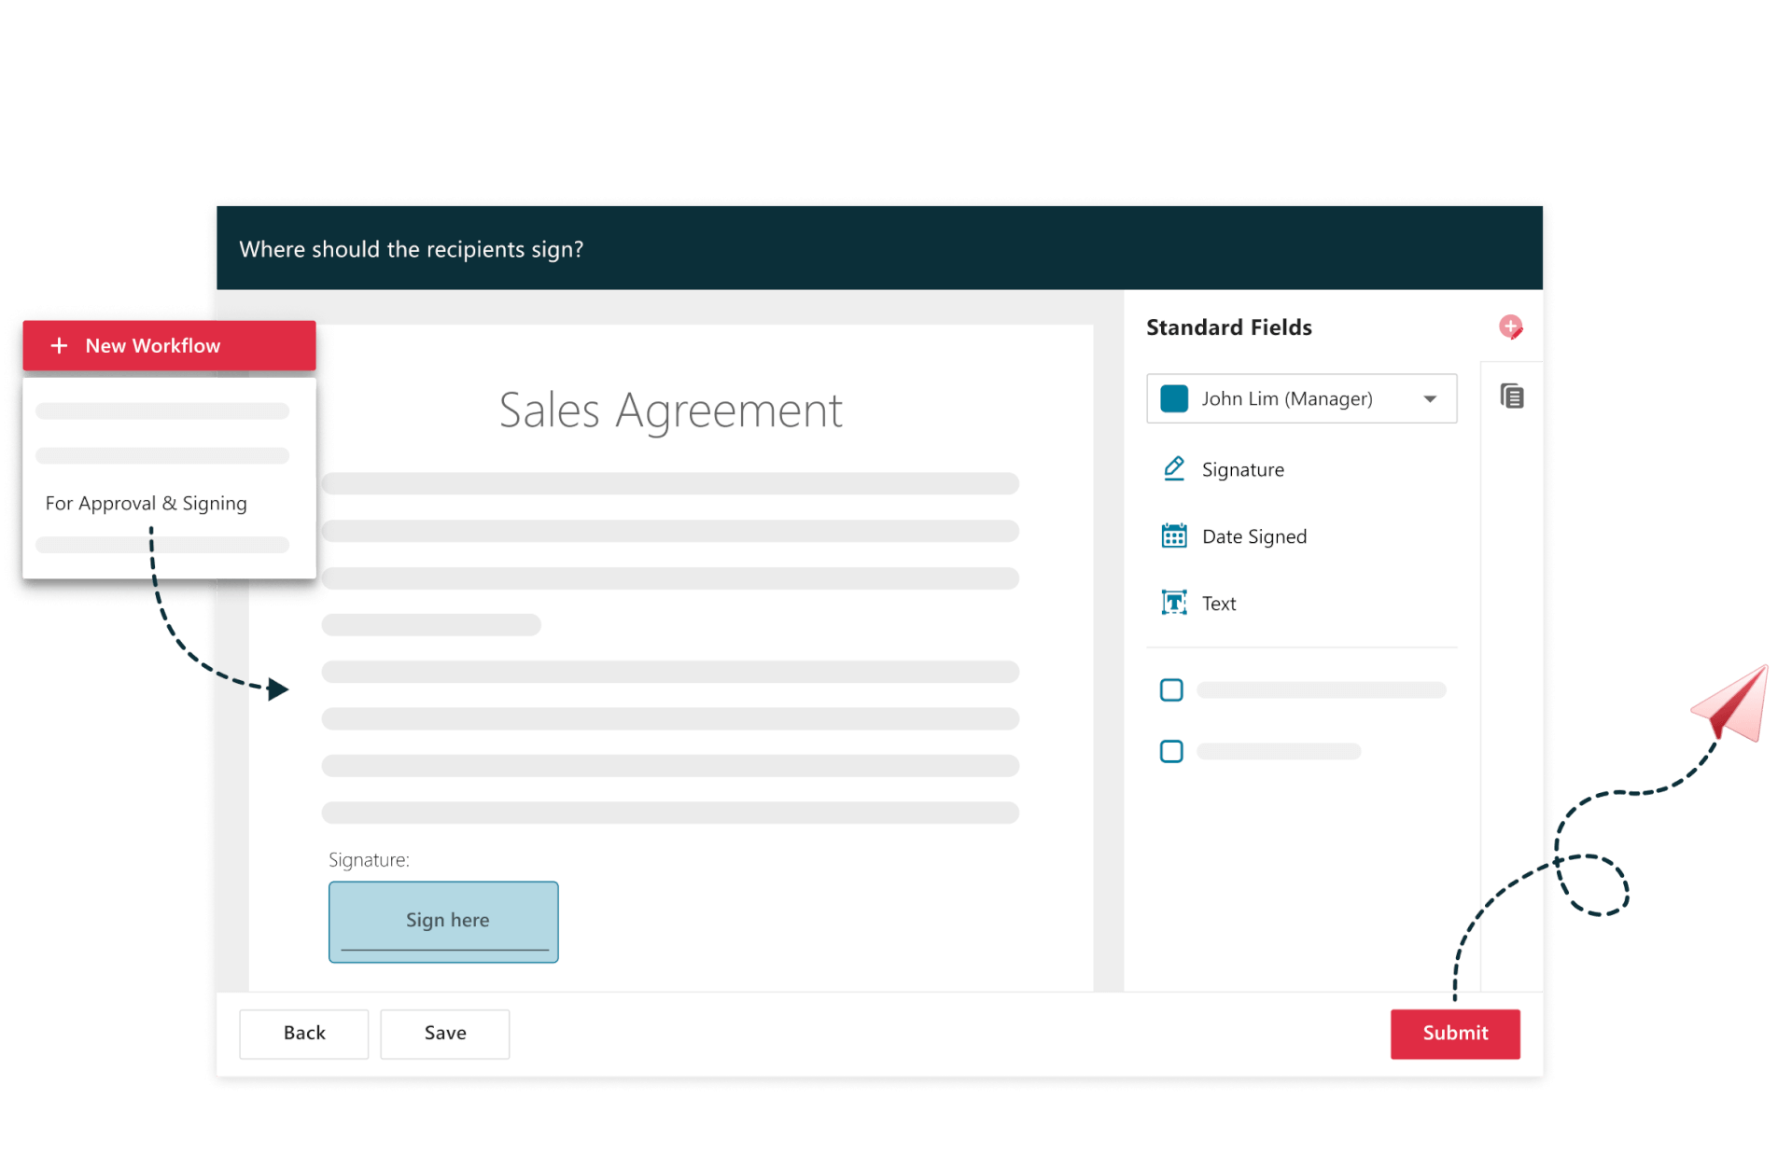Click the 'Signature:' label in the document
The width and height of the screenshot is (1792, 1154).
pos(369,860)
